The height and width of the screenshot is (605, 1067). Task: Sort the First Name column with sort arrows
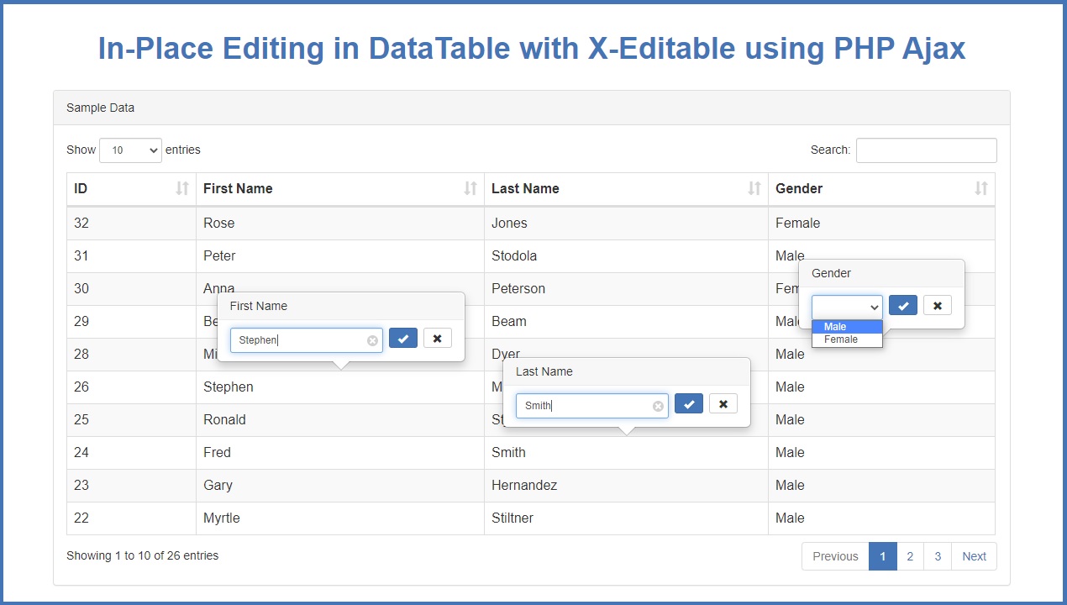[x=470, y=189]
